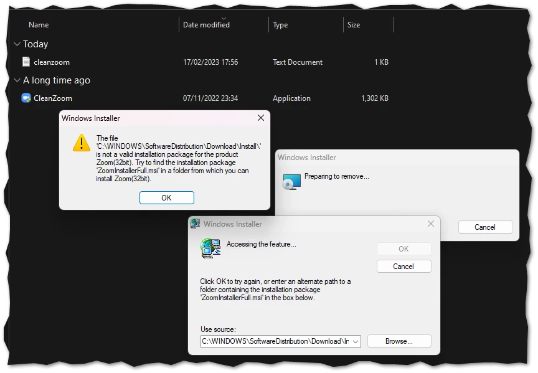Screen dimensions: 538x373
Task: Click OK in the invalid package warning
Action: point(167,197)
